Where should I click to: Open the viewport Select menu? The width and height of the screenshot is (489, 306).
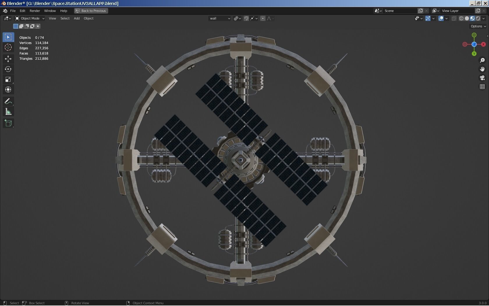point(65,18)
